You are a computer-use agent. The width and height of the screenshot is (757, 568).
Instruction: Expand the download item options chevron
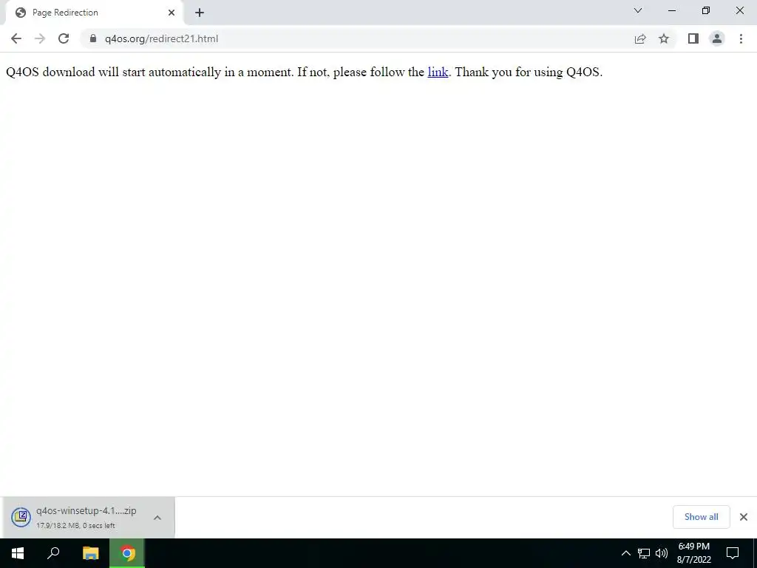pos(157,517)
